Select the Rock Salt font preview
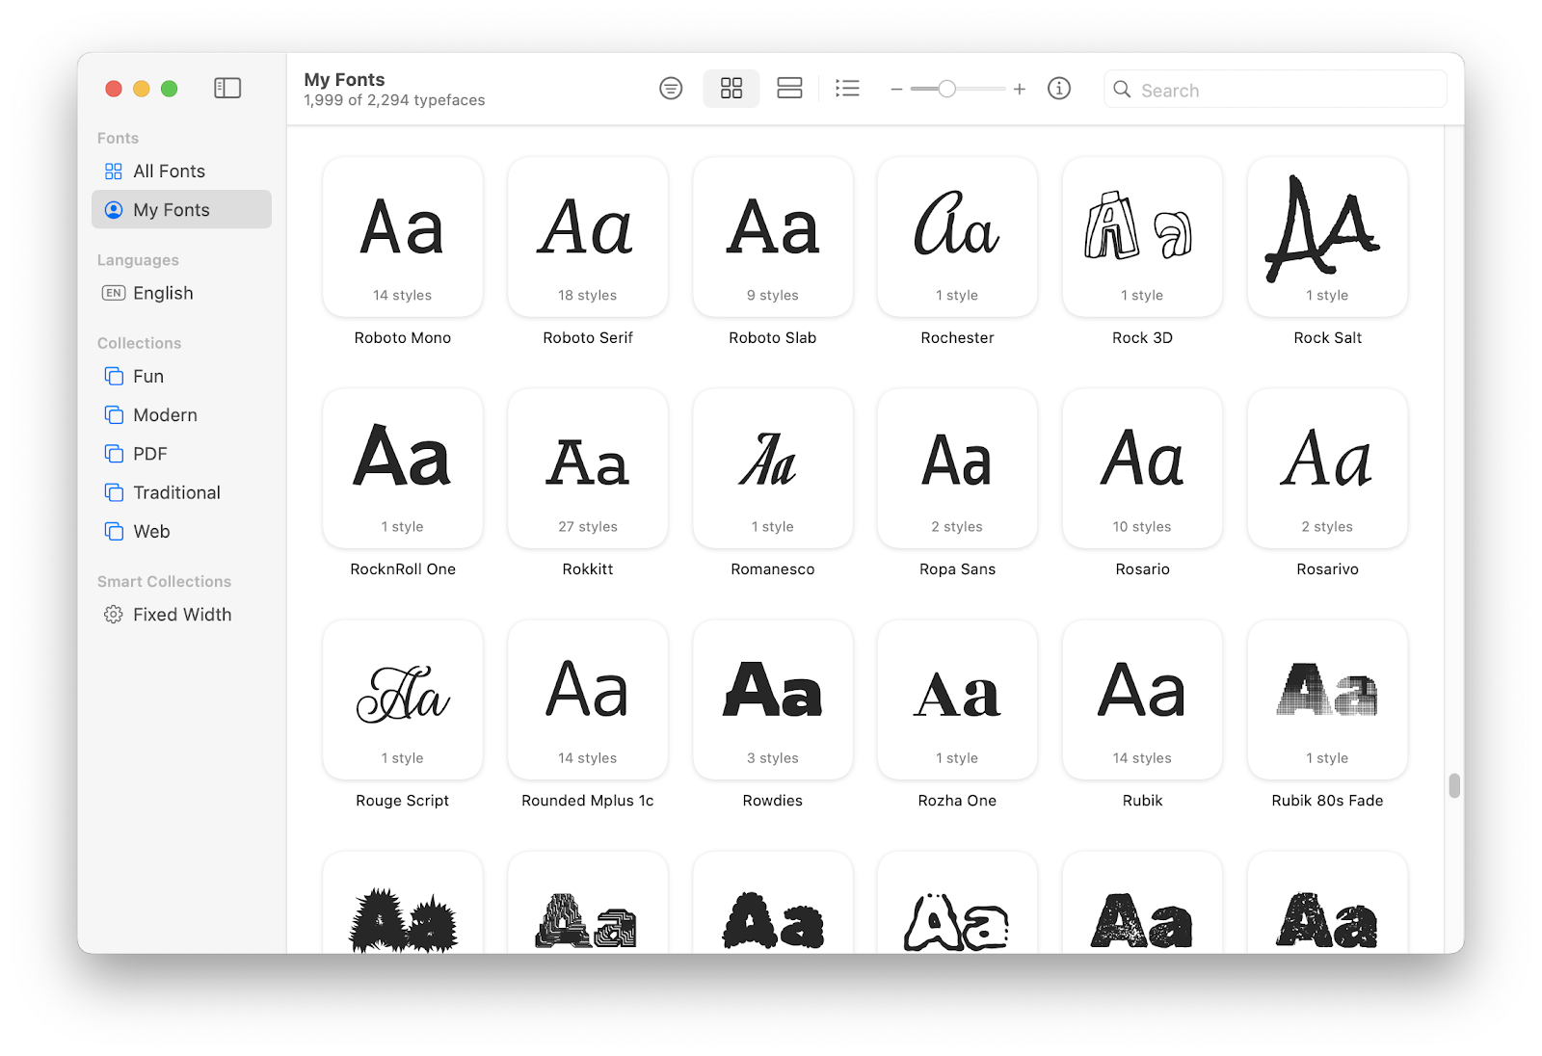The width and height of the screenshot is (1542, 1056). coord(1327,237)
